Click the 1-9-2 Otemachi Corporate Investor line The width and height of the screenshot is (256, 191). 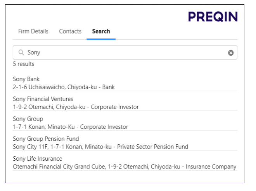coord(76,107)
